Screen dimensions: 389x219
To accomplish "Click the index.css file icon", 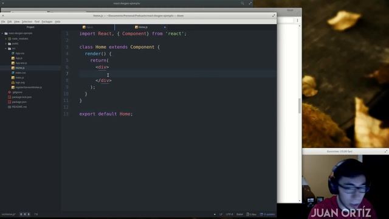I will pyautogui.click(x=13, y=73).
